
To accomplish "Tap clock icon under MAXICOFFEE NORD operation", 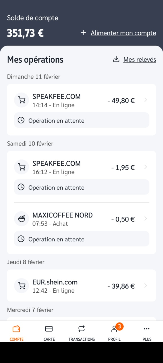I will coord(21,239).
